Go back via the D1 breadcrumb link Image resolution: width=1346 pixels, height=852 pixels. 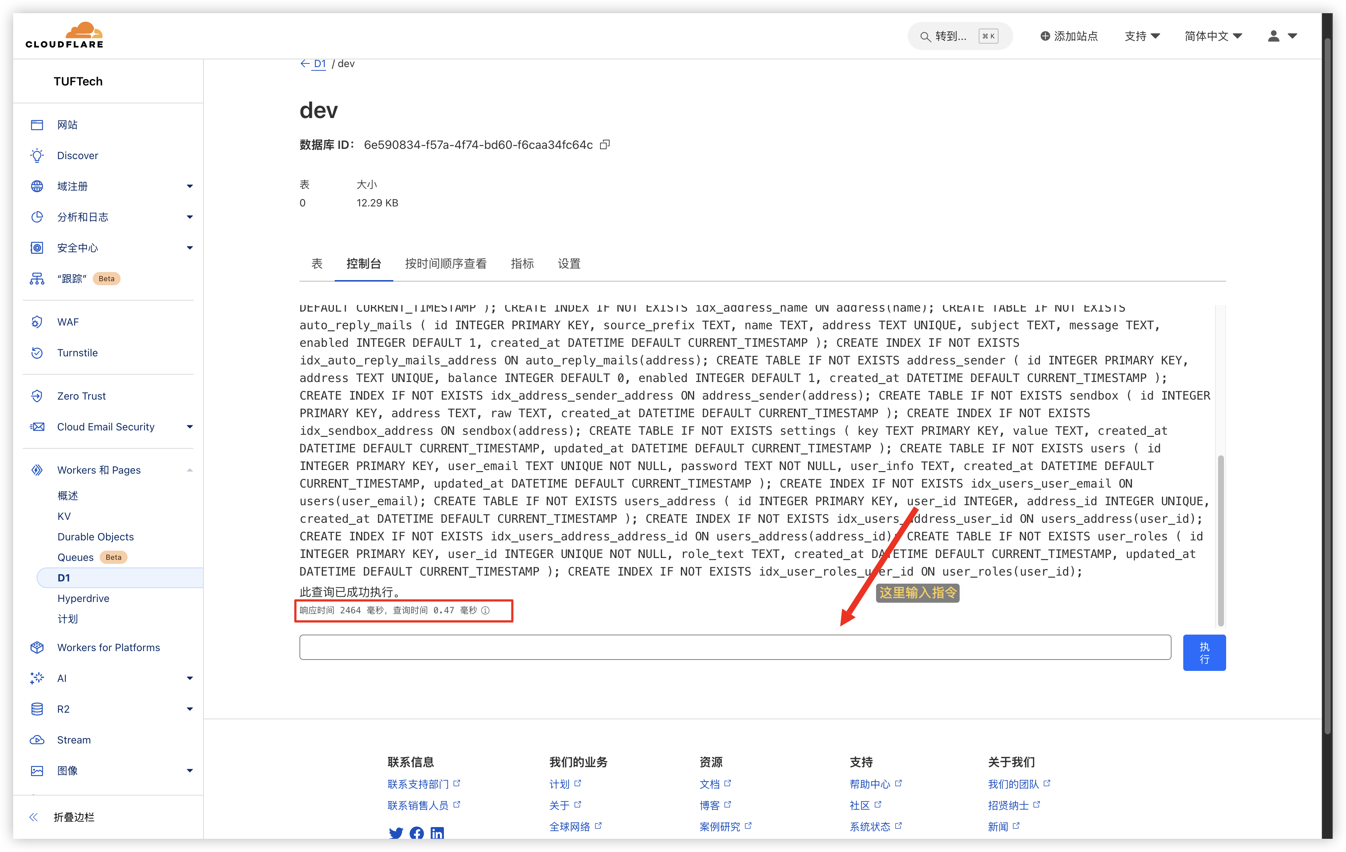(319, 64)
